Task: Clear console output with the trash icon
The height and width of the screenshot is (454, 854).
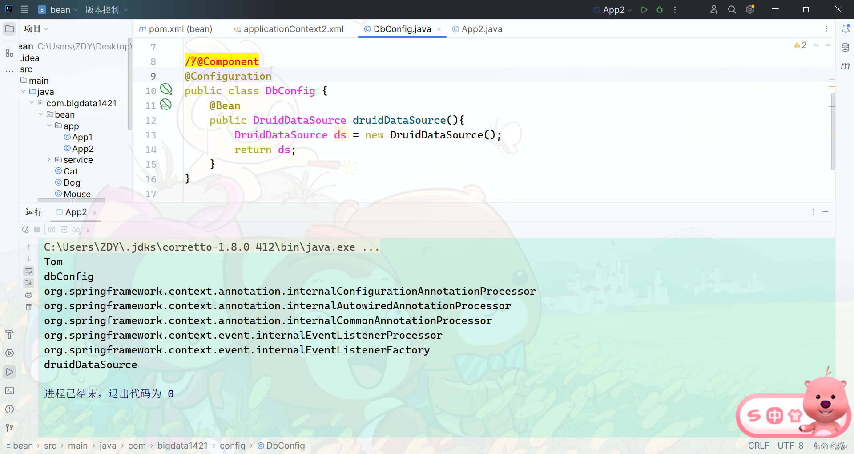Action: (28, 307)
